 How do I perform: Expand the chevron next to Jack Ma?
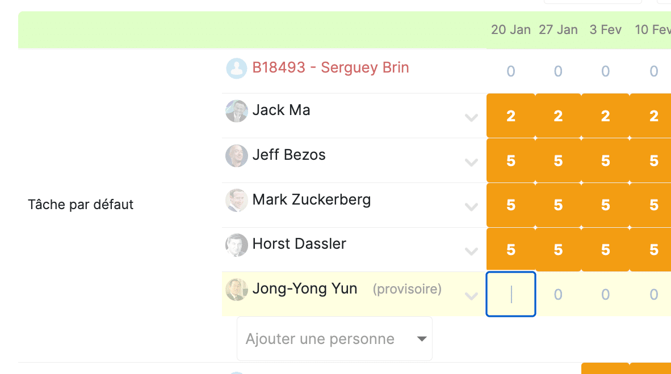pos(471,118)
